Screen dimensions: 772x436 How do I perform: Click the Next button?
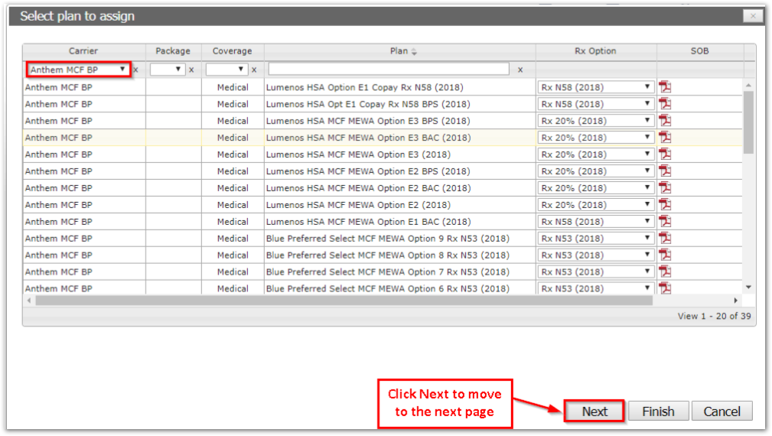point(594,411)
